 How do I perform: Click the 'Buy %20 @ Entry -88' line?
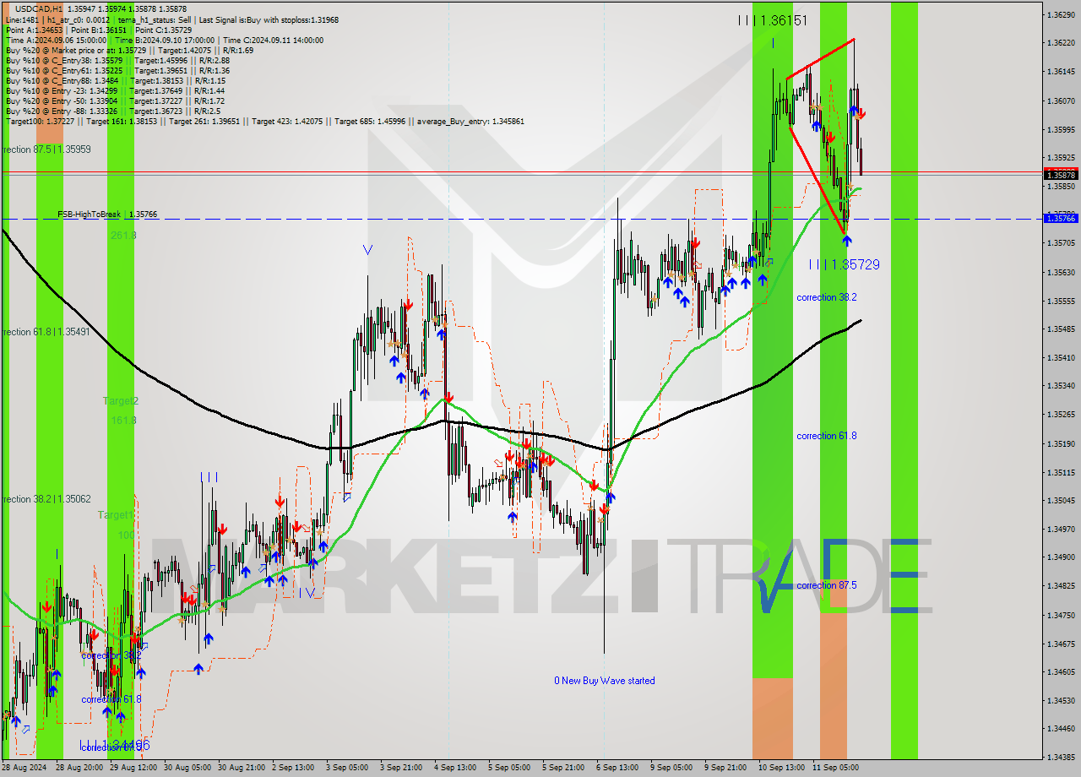(113, 111)
